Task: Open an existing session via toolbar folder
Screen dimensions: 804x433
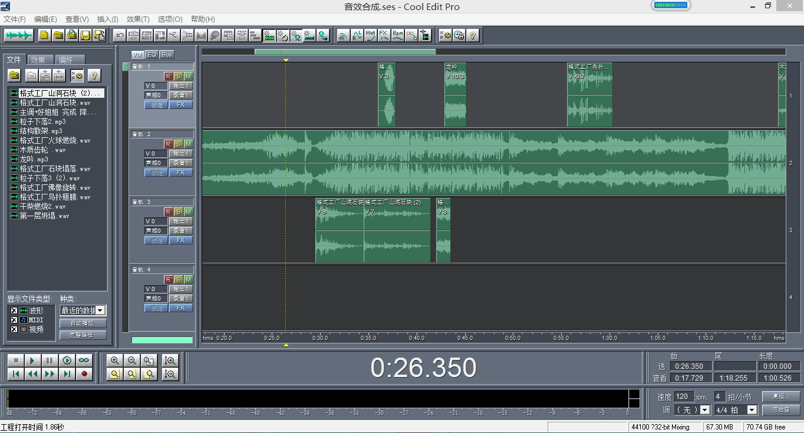Action: coord(58,35)
